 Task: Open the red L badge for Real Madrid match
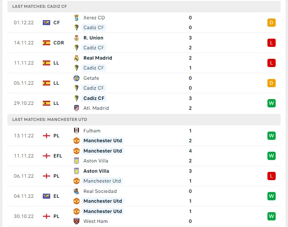click(x=272, y=63)
